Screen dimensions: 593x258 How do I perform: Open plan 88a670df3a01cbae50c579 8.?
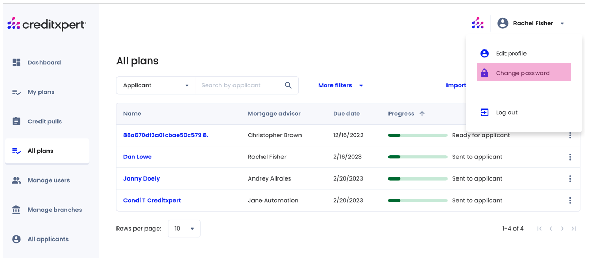[166, 135]
